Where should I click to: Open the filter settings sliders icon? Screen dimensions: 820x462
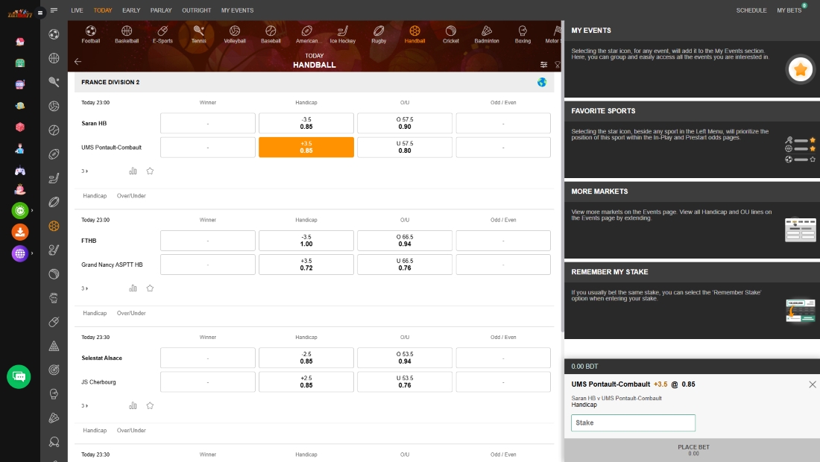click(x=544, y=65)
